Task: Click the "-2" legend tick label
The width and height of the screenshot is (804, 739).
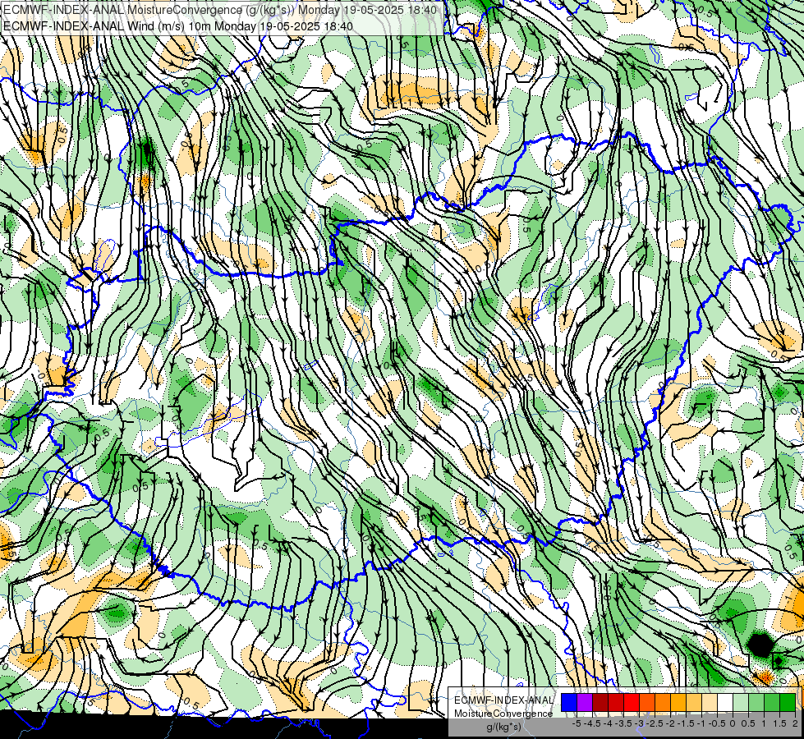Action: (x=670, y=723)
